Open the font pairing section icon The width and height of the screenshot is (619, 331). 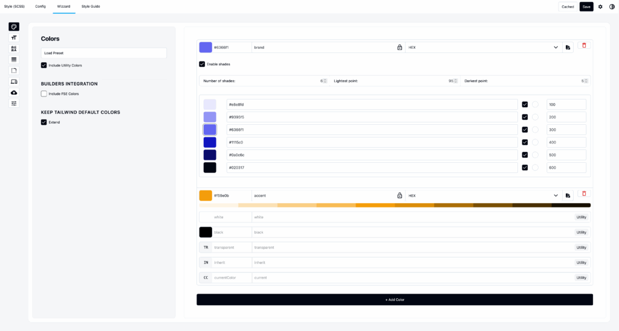14,49
